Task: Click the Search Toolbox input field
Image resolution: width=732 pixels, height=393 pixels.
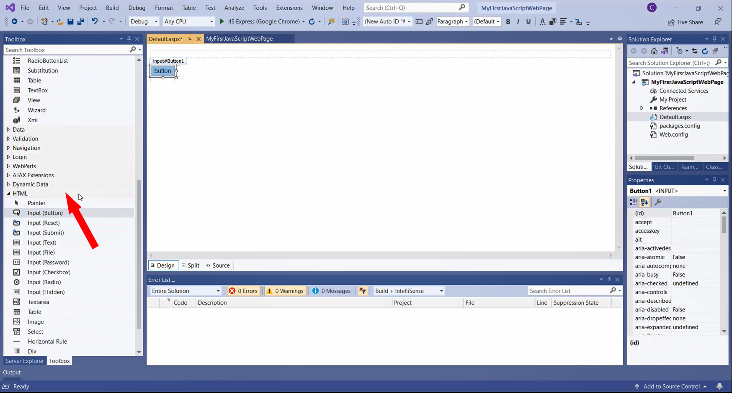Action: [67, 50]
